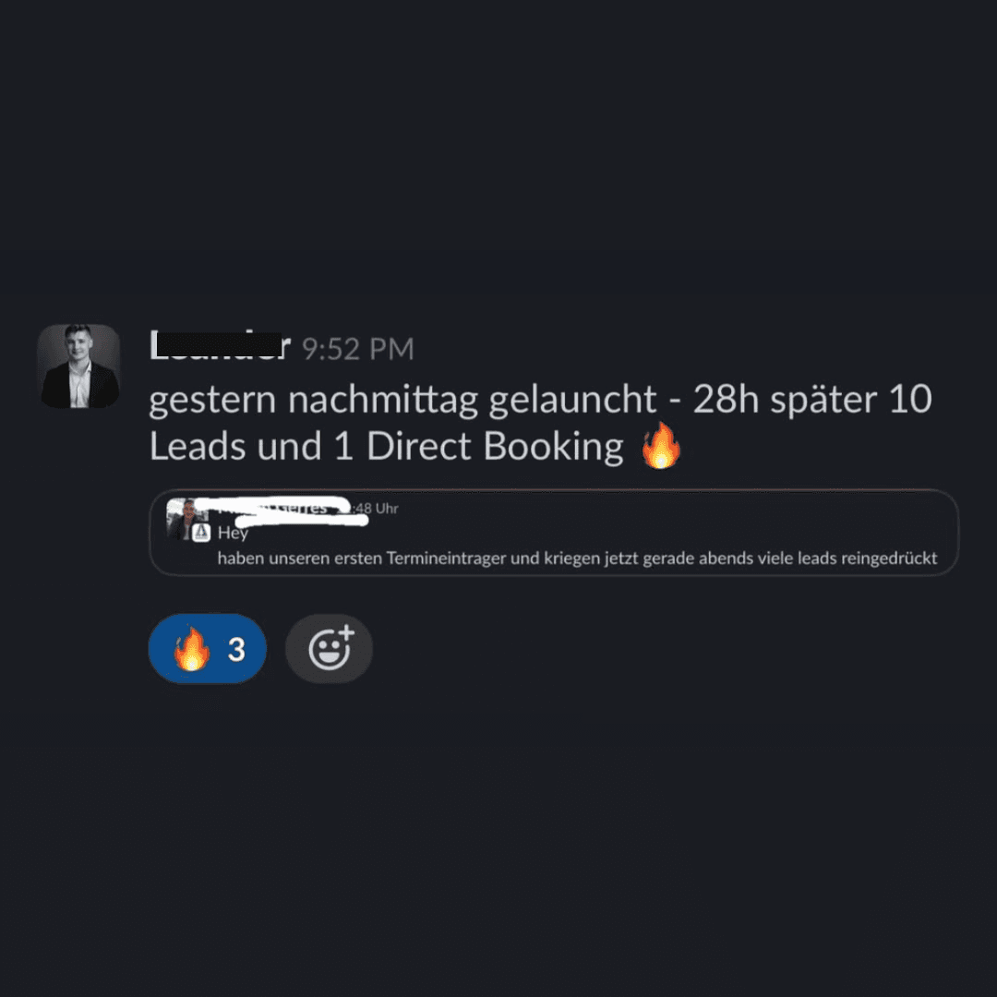This screenshot has height=997, width=997.
Task: Click the 9:52 PM message timestamp
Action: click(x=358, y=349)
